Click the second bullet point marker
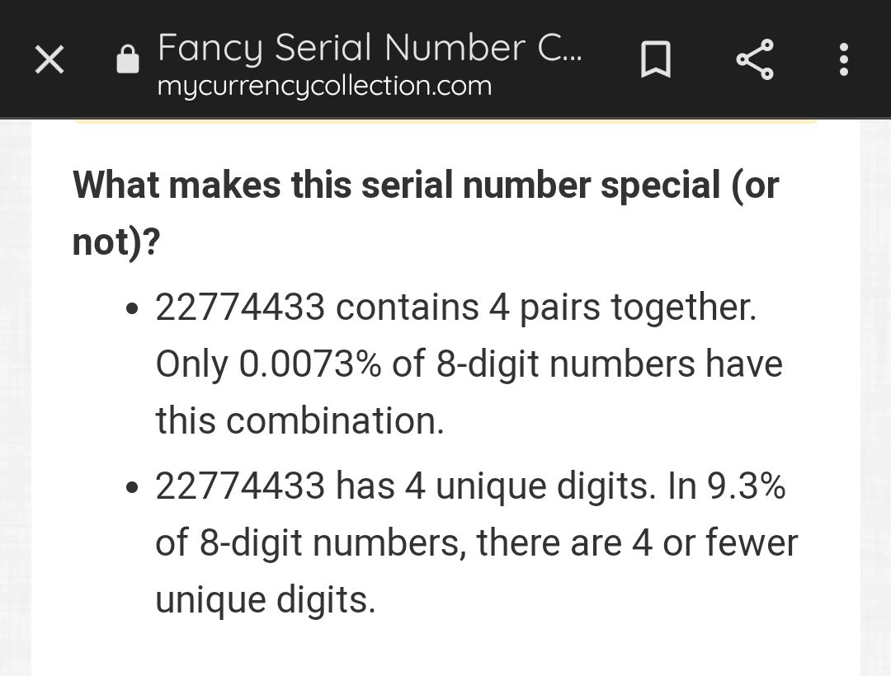This screenshot has width=891, height=676. tap(132, 488)
